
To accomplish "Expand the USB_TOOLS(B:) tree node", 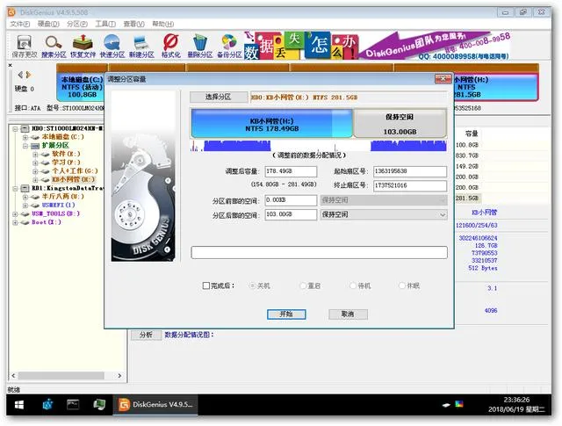I will point(15,213).
